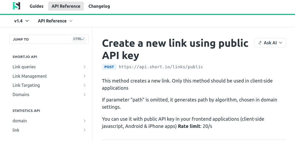Image resolution: width=295 pixels, height=141 pixels.
Task: Select Link queries in sidebar
Action: (x=24, y=67)
